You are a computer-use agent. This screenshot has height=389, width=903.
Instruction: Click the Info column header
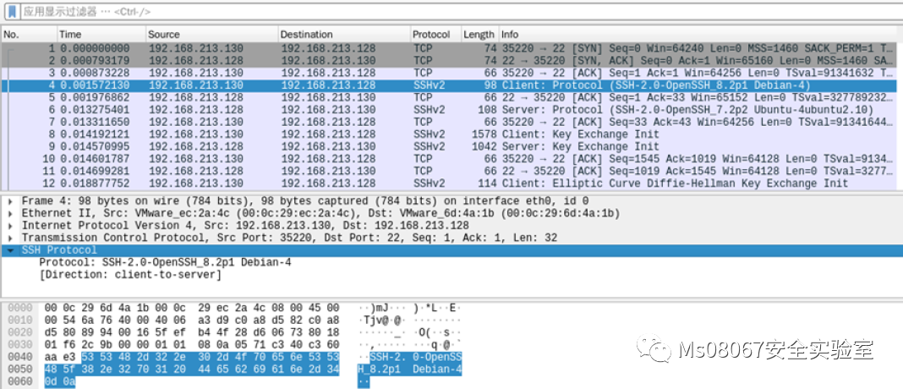698,35
